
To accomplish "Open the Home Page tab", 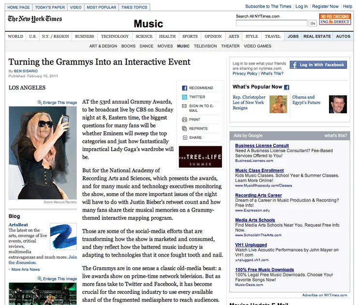I will point(18,7).
